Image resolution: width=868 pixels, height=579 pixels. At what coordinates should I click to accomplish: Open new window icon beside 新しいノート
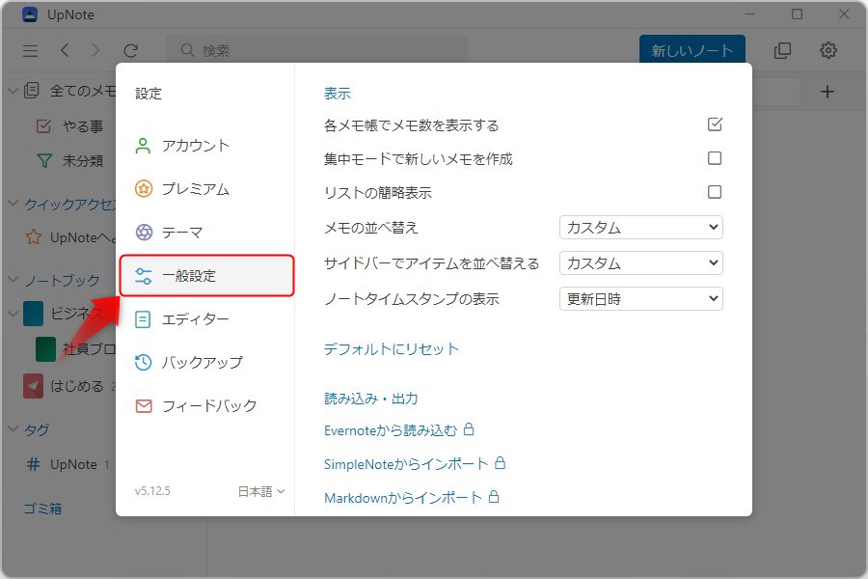point(782,50)
